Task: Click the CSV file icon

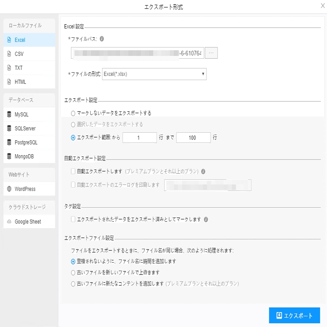Action: tap(9, 54)
